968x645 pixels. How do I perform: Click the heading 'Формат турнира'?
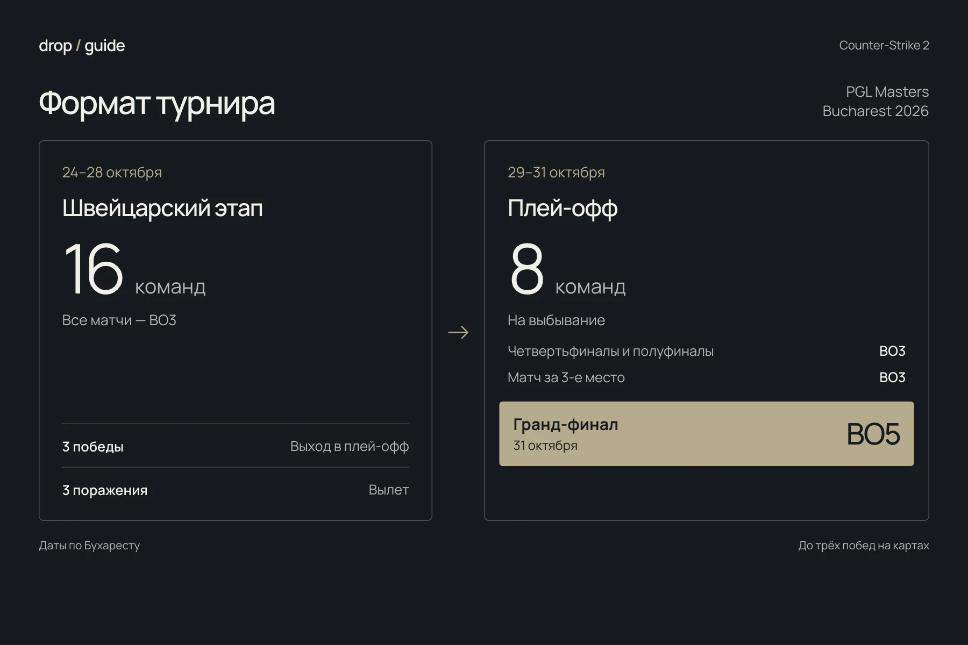(x=156, y=103)
